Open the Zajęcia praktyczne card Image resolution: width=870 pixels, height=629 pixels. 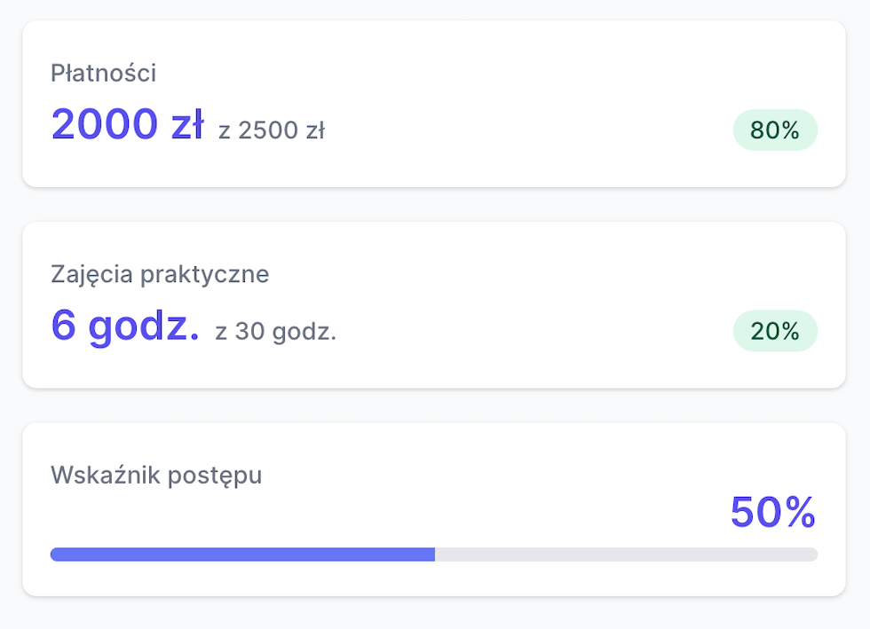(x=434, y=305)
